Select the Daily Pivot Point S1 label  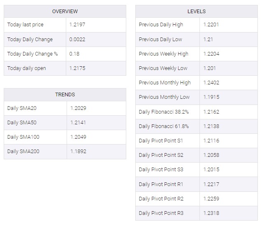pyautogui.click(x=161, y=141)
